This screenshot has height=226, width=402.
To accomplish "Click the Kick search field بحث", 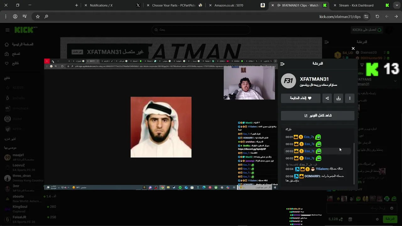I will tap(201, 30).
